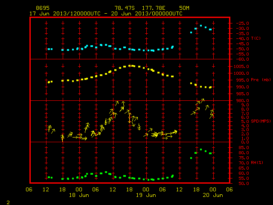273x205 pixels.
Task: Click the 85.0 humidity tick value
Action: [244, 148]
